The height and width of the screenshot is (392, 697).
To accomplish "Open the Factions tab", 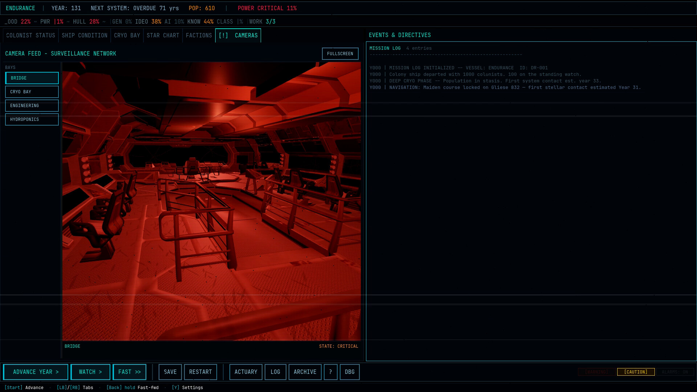I will coord(199,36).
